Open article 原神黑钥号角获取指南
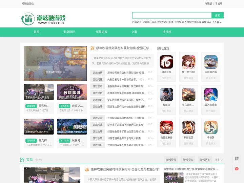The height and width of the screenshot is (183, 244). (x=126, y=93)
